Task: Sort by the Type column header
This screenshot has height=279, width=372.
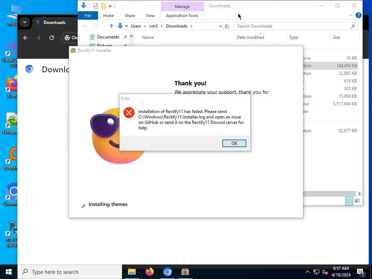Action: pos(294,37)
